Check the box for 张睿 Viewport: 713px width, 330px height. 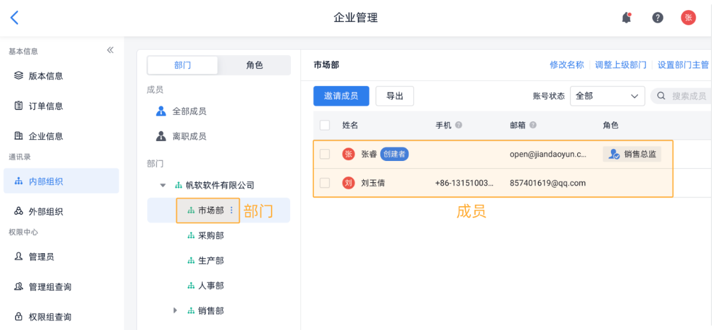[325, 154]
